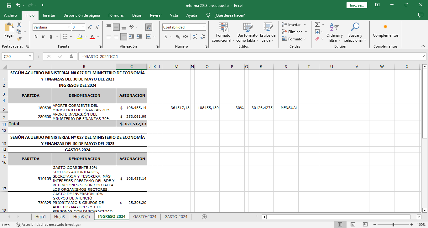Apply percent style format
This screenshot has width=428, height=228.
(178, 37)
